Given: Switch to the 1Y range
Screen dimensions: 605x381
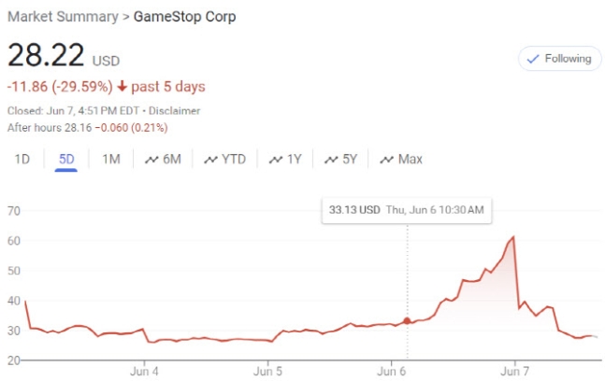Looking at the screenshot, I should [285, 159].
